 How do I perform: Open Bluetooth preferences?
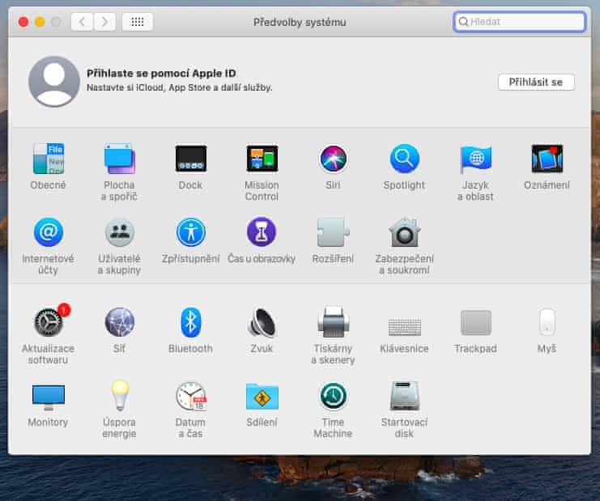pos(190,323)
